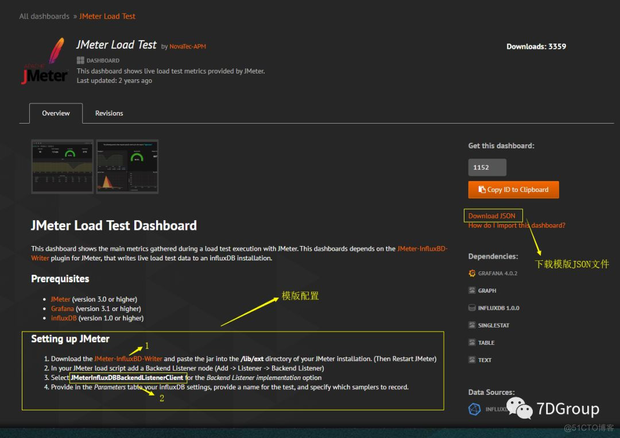Screen dimensions: 620x438
Task: Click the GRAFANA 4.0.2 dependency text
Action: [x=497, y=273]
